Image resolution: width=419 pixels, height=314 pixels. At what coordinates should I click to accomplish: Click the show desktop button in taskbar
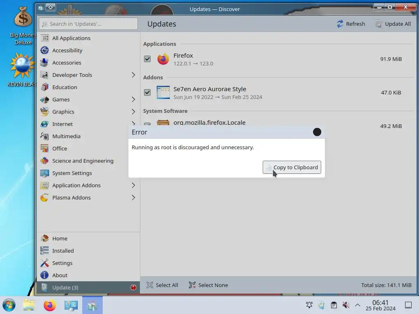pyautogui.click(x=408, y=305)
